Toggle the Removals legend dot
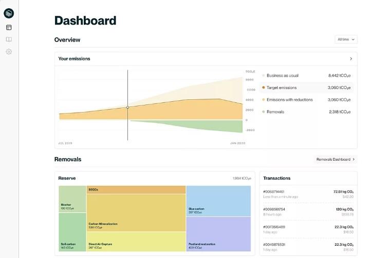The width and height of the screenshot is (391, 258). click(x=264, y=112)
